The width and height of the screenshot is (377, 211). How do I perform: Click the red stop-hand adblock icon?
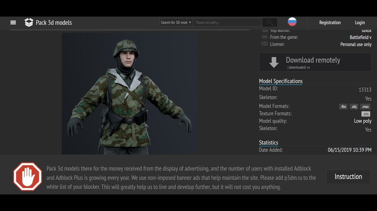(28, 177)
